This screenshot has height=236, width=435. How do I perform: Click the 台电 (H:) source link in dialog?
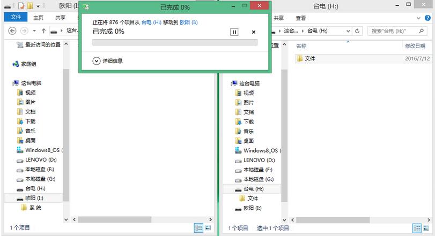tap(151, 22)
